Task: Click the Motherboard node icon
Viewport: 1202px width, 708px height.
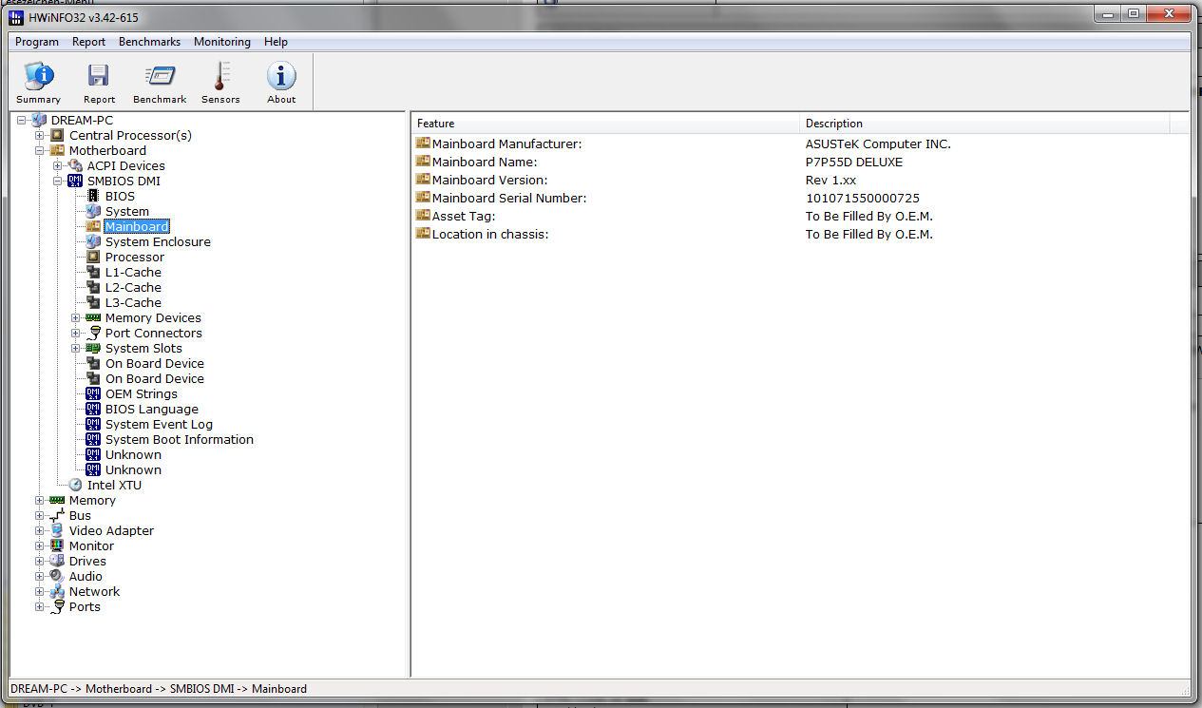Action: pyautogui.click(x=57, y=151)
